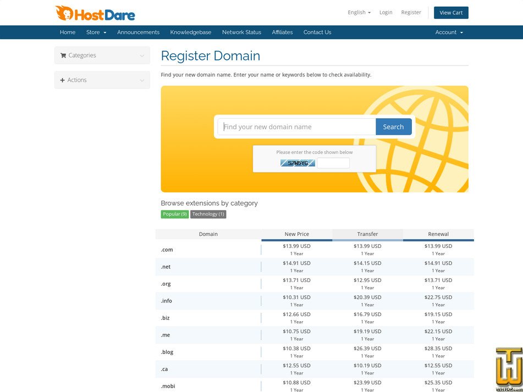Click the View Cart button
The width and height of the screenshot is (523, 392).
pos(451,12)
